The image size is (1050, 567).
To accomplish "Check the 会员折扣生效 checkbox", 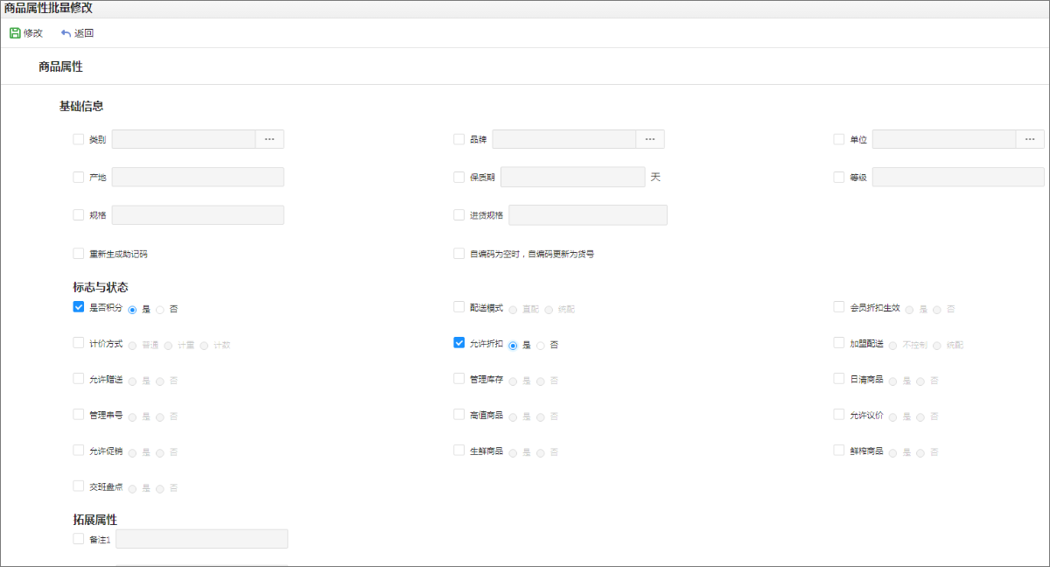I will point(839,308).
